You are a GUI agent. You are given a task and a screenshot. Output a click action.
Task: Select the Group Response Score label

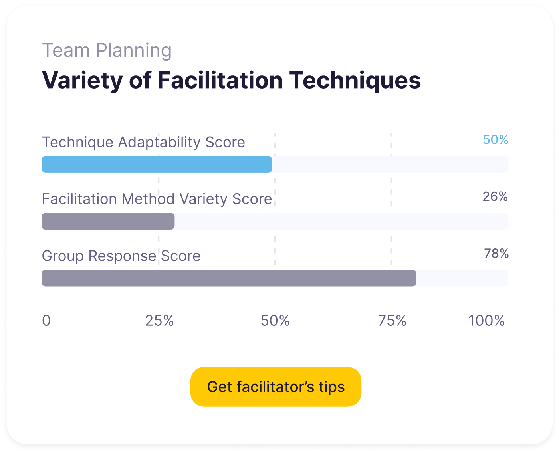(121, 256)
